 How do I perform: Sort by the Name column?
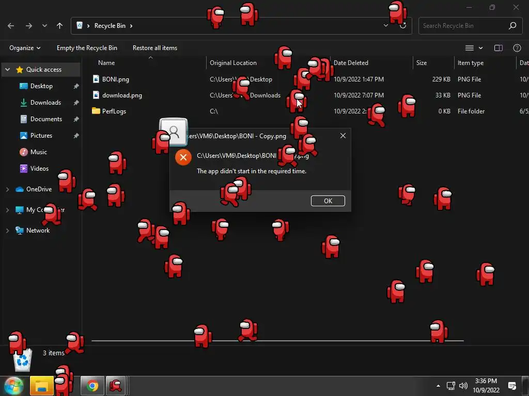pos(106,62)
